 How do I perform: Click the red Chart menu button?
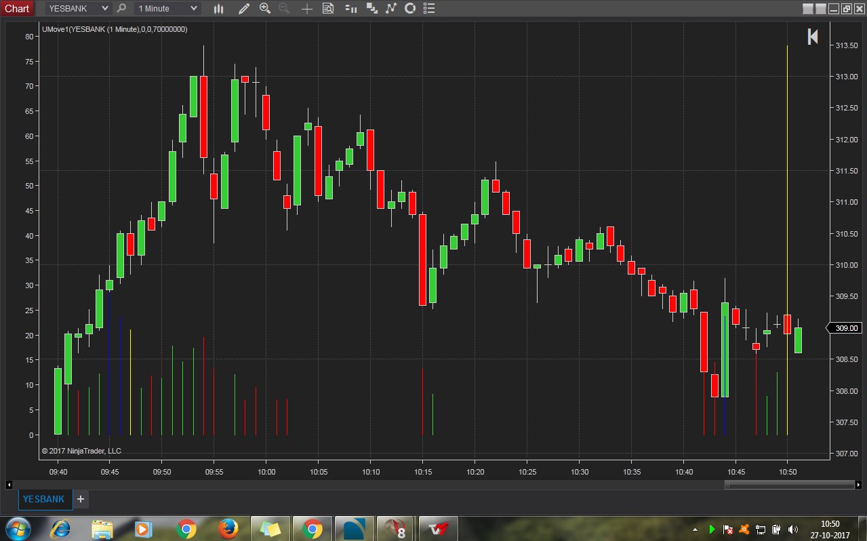17,8
